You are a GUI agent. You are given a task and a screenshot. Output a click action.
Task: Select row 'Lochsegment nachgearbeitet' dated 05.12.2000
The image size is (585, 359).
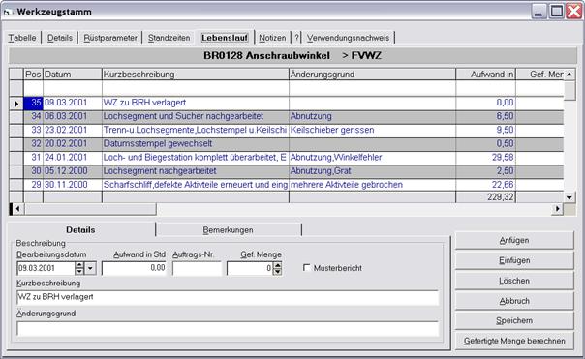pyautogui.click(x=286, y=171)
